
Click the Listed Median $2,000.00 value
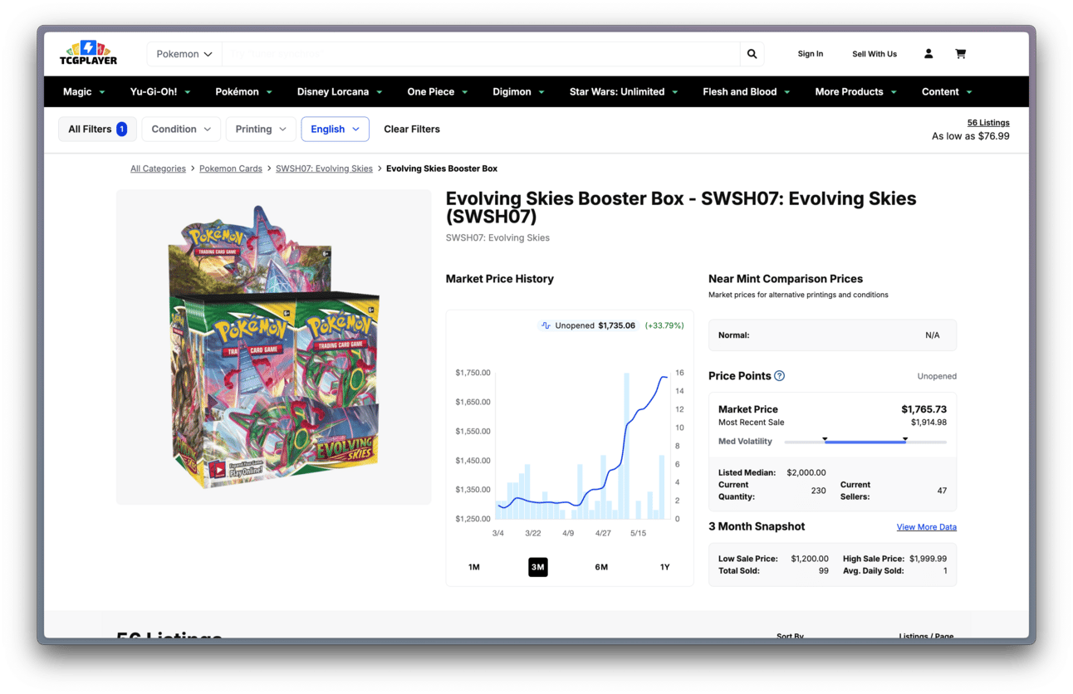tap(806, 473)
